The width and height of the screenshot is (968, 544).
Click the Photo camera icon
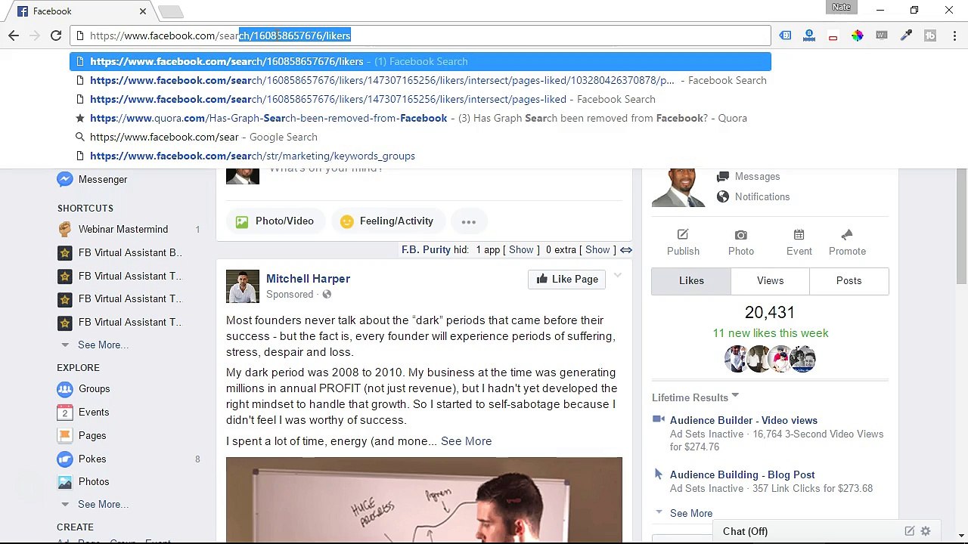(741, 235)
